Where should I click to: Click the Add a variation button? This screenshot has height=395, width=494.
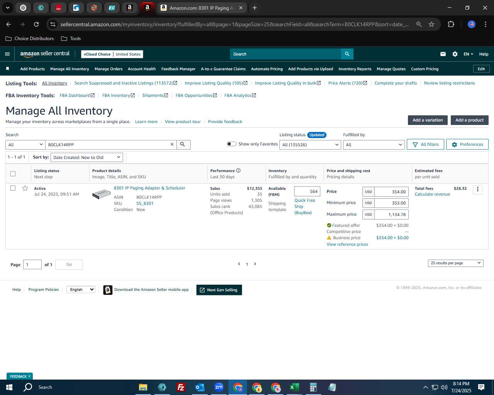(x=428, y=120)
